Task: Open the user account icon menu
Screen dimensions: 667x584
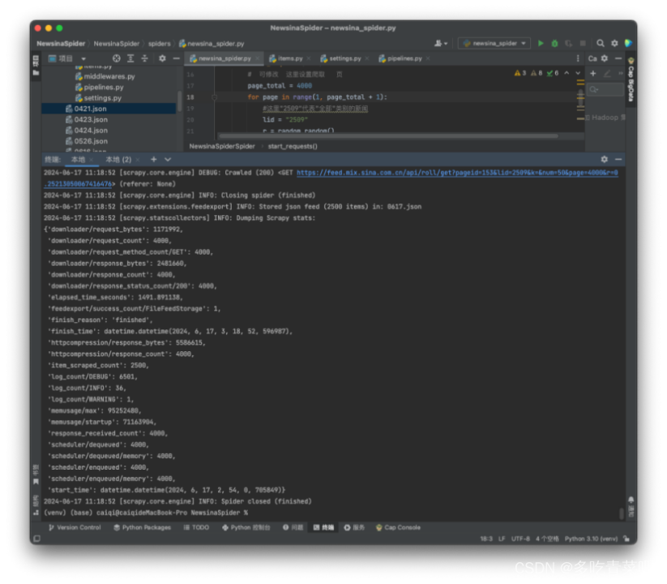Action: (x=440, y=44)
